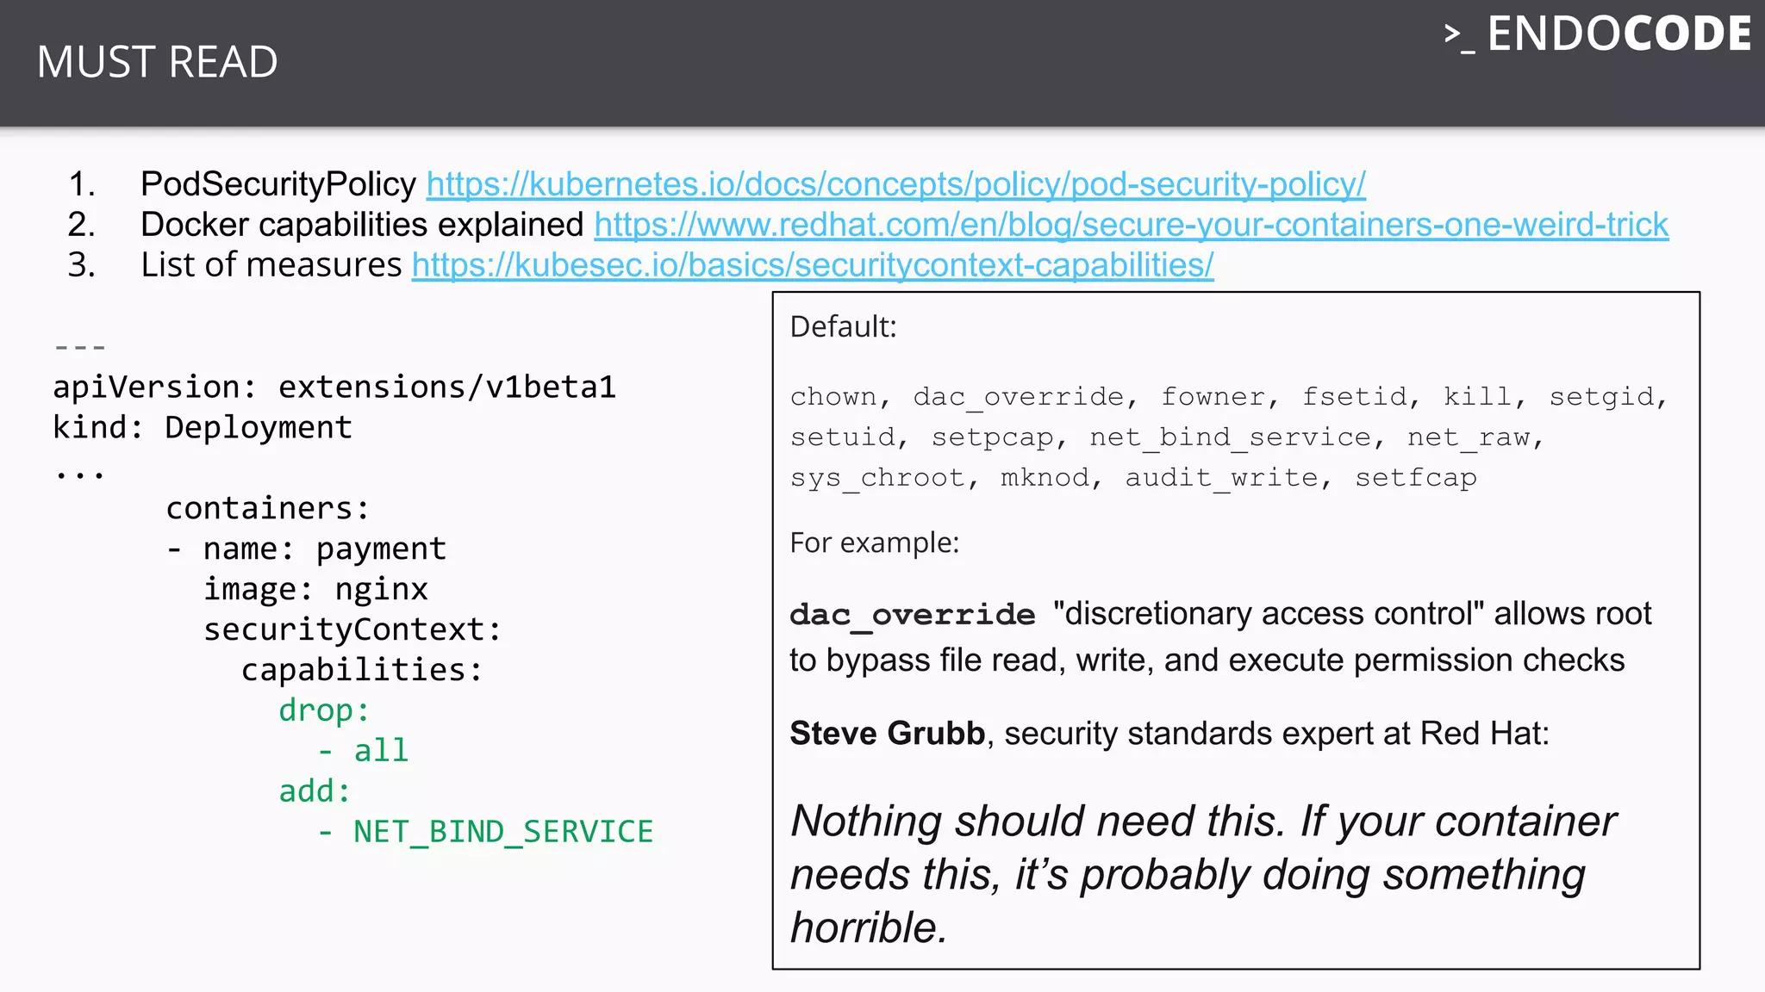The height and width of the screenshot is (992, 1765).
Task: Open the Red Hat secure-your-containers blog link
Action: coord(1132,225)
